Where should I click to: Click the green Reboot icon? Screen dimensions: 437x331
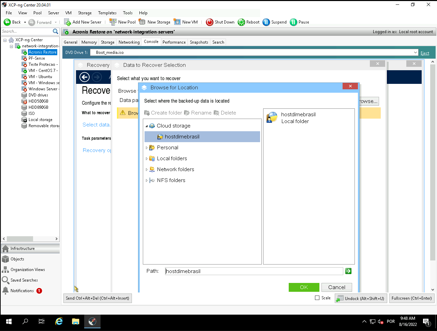[x=241, y=22]
